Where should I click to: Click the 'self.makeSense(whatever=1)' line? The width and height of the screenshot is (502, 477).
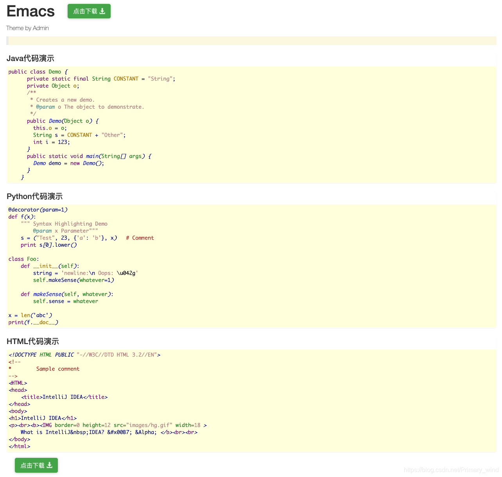tap(74, 280)
